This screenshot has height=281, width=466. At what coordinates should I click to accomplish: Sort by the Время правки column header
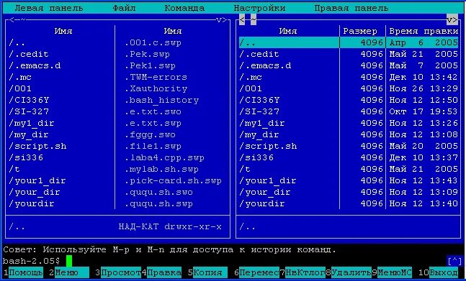click(x=424, y=31)
